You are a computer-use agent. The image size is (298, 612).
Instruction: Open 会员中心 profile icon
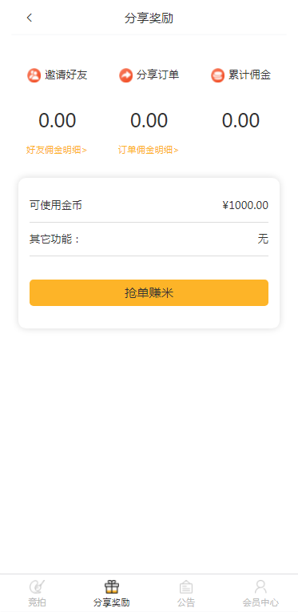[260, 586]
